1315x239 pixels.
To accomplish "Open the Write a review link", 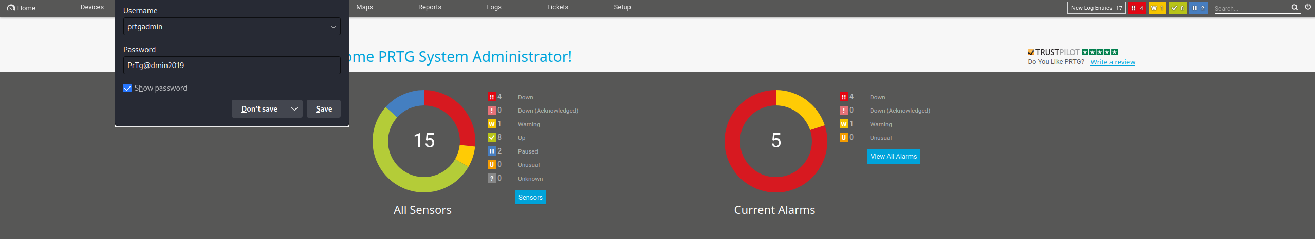I will [1113, 62].
